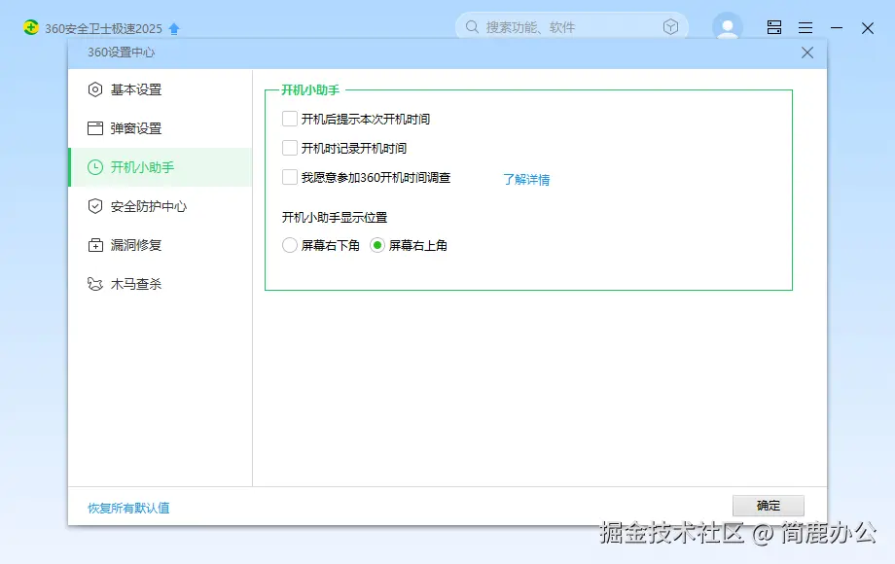The width and height of the screenshot is (895, 564).
Task: Click the blue upgrade arrow beside 360安全卫士极速2025
Action: pos(174,28)
